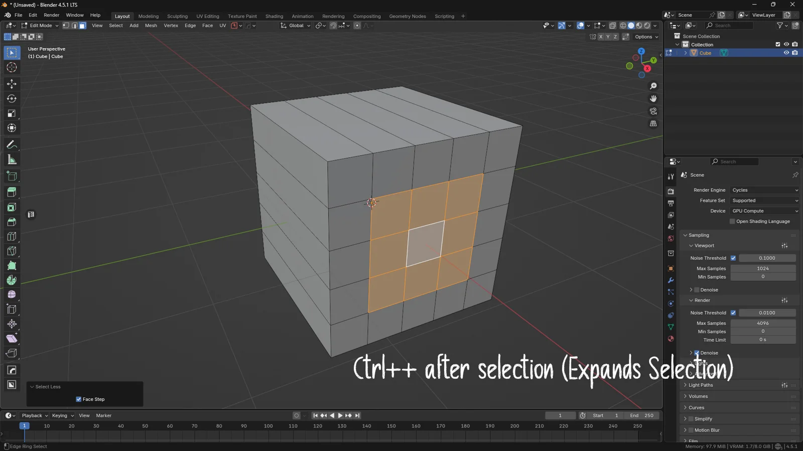Jump to the timeline end frame button
This screenshot has width=803, height=451.
tap(357, 415)
